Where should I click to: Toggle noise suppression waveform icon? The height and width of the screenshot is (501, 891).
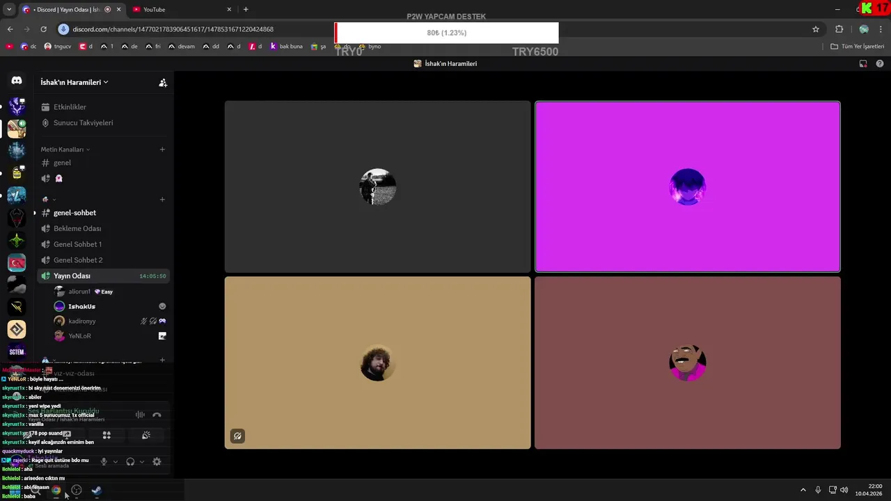coord(140,415)
